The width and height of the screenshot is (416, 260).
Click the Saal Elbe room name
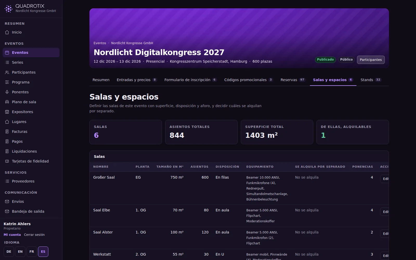[102, 210]
